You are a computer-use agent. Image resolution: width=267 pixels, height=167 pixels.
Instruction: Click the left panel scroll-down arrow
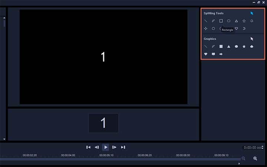tap(4, 139)
